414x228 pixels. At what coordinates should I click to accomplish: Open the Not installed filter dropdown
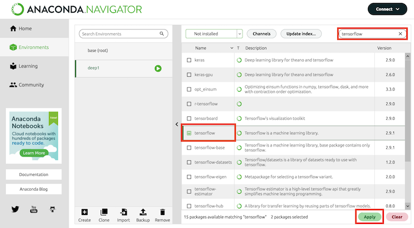[x=214, y=34]
